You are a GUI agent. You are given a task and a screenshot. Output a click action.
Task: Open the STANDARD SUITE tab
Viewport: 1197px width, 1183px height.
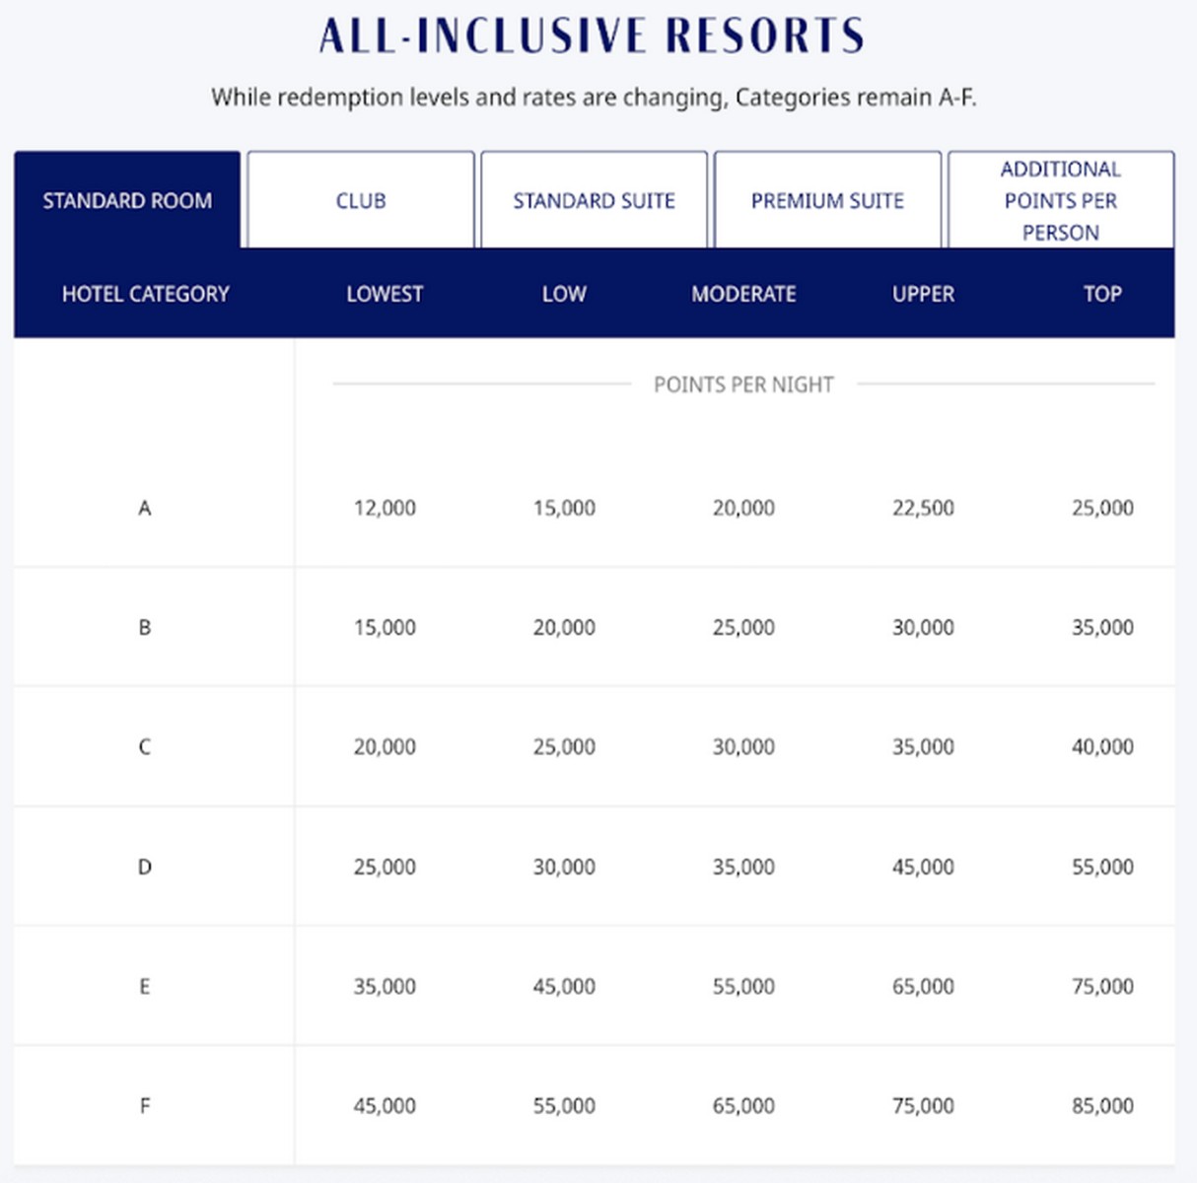tap(594, 200)
